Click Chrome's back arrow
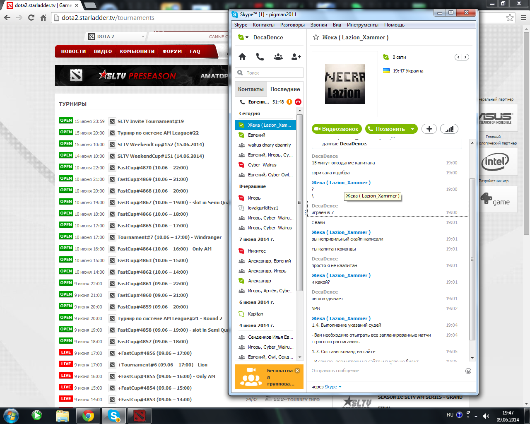 tap(7, 17)
